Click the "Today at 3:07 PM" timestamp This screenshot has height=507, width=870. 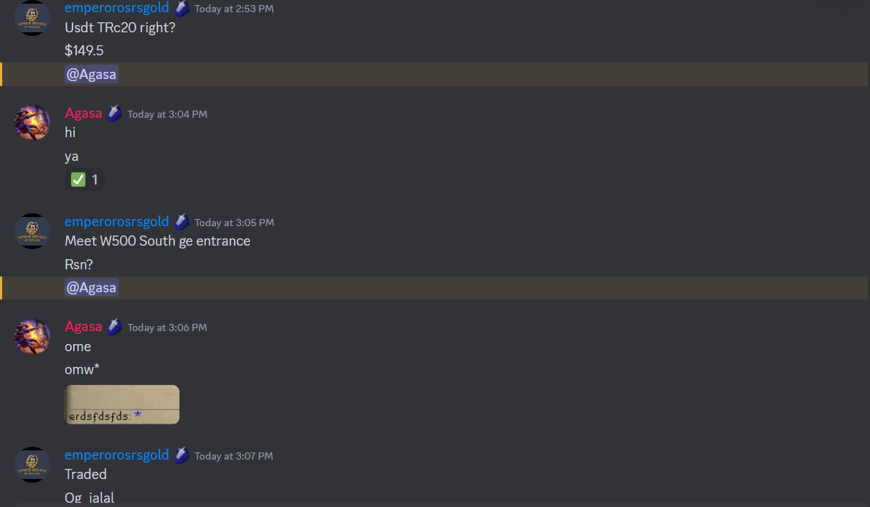[233, 456]
